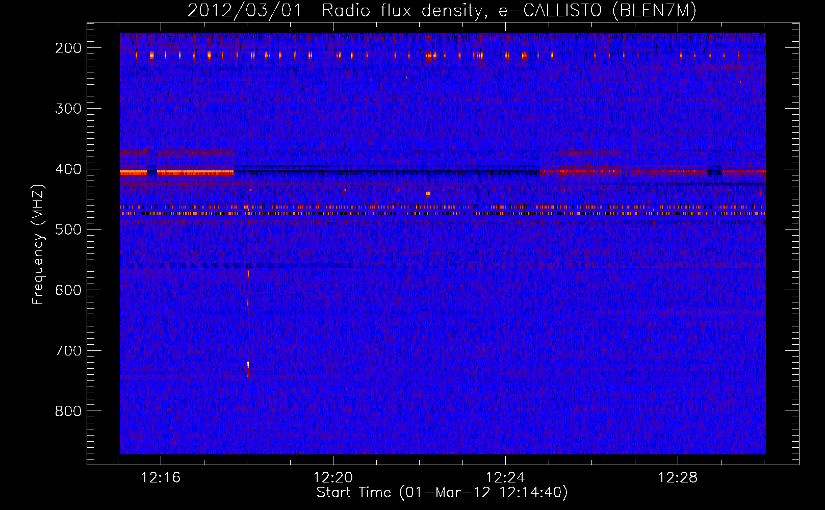This screenshot has width=825, height=510.
Task: Click the "Frequency (MHZ)" axis label
Action: (38, 244)
